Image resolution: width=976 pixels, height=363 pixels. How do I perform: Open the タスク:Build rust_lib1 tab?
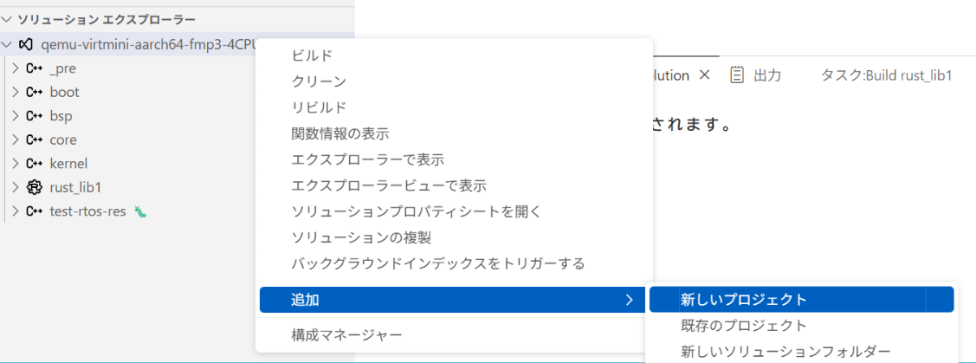pos(886,75)
